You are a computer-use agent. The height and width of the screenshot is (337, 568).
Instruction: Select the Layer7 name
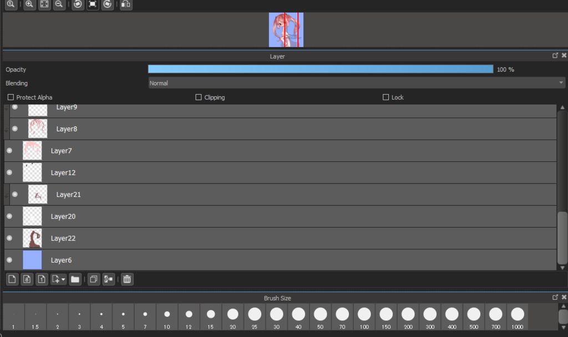tap(61, 151)
